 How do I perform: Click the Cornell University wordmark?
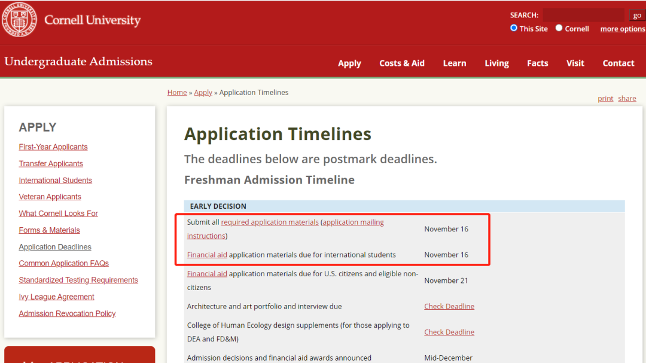pos(92,20)
